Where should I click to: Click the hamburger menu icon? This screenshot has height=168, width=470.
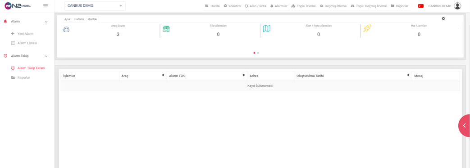(46, 6)
